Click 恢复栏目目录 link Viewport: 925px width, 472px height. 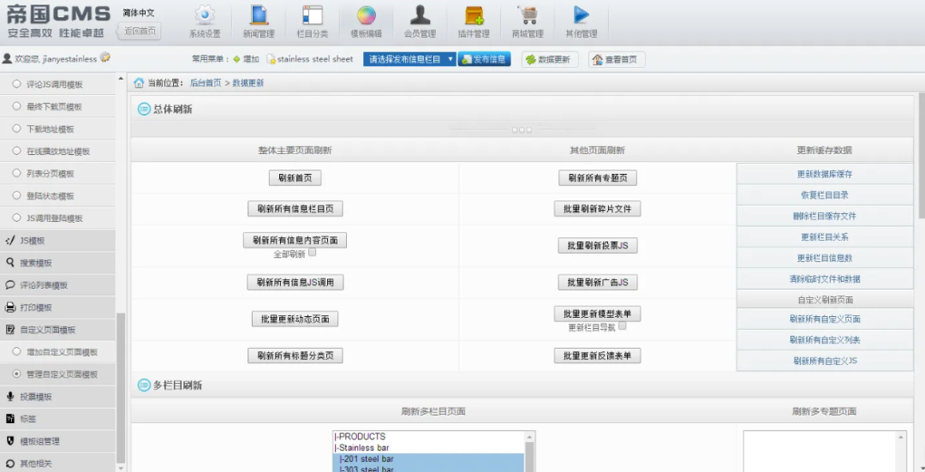825,195
